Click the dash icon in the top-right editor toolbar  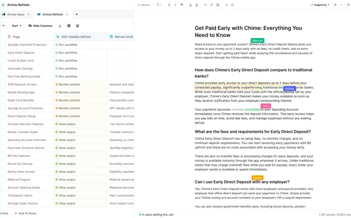[342, 5]
